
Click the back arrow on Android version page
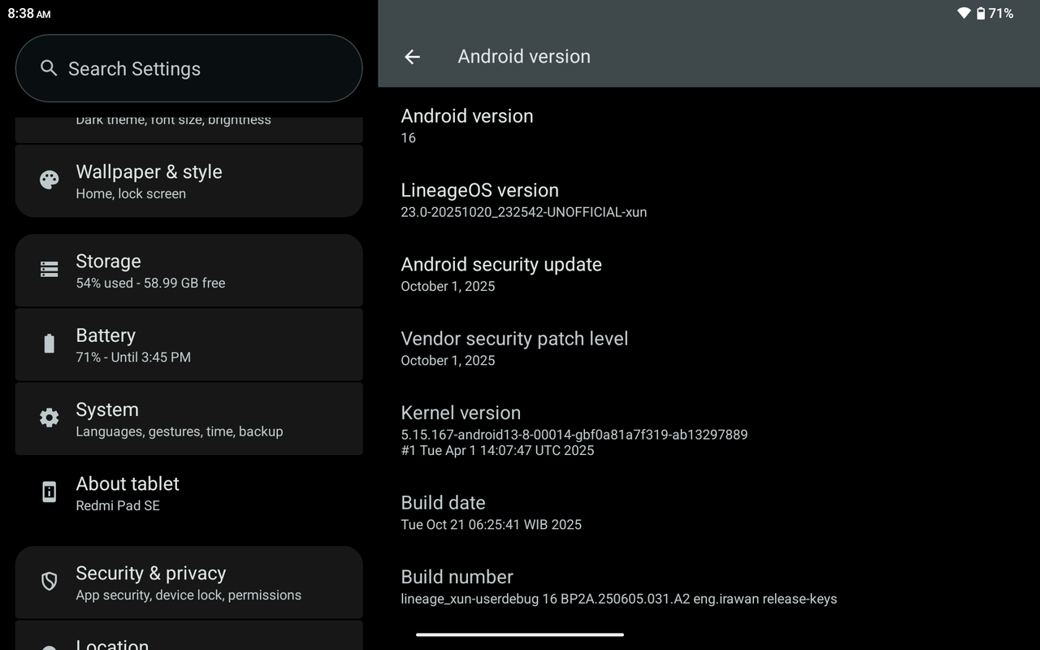click(412, 57)
